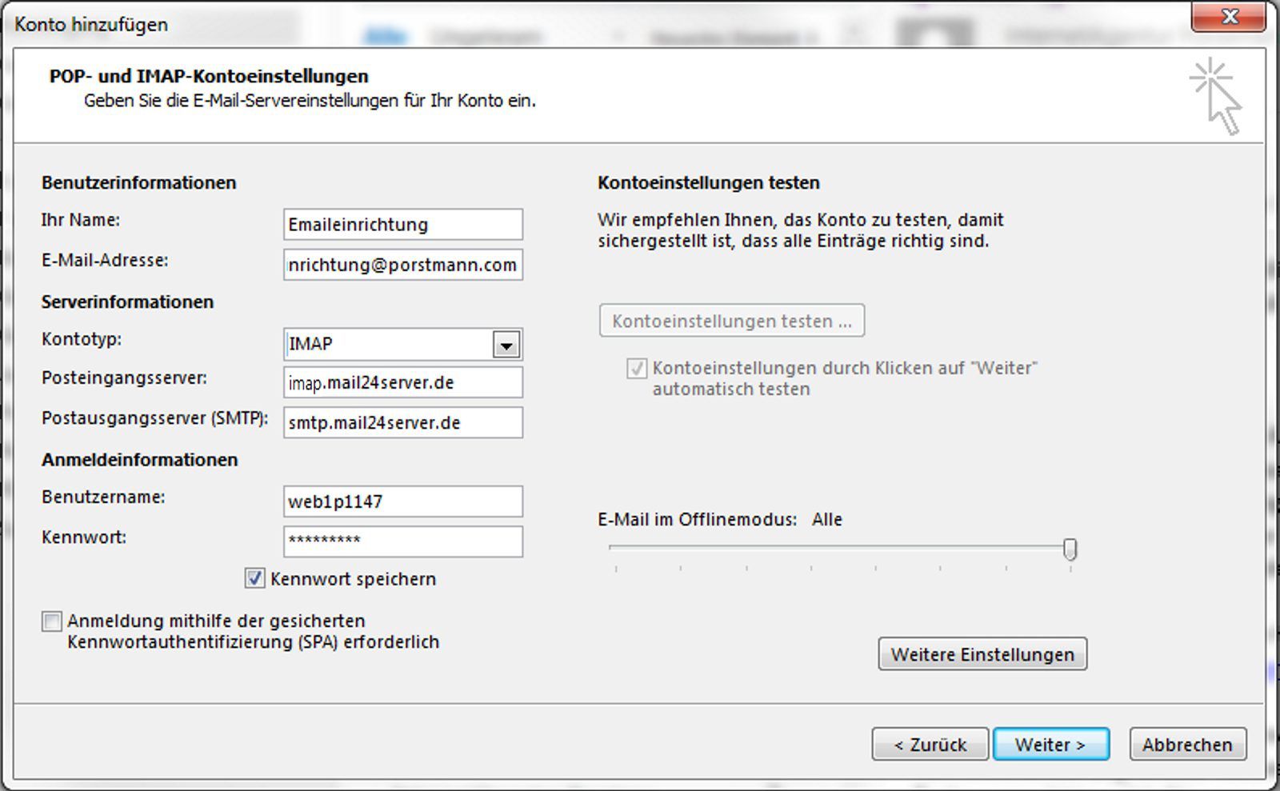The image size is (1280, 791).
Task: Focus the E-Mail-Adresse text field
Action: pyautogui.click(x=402, y=265)
